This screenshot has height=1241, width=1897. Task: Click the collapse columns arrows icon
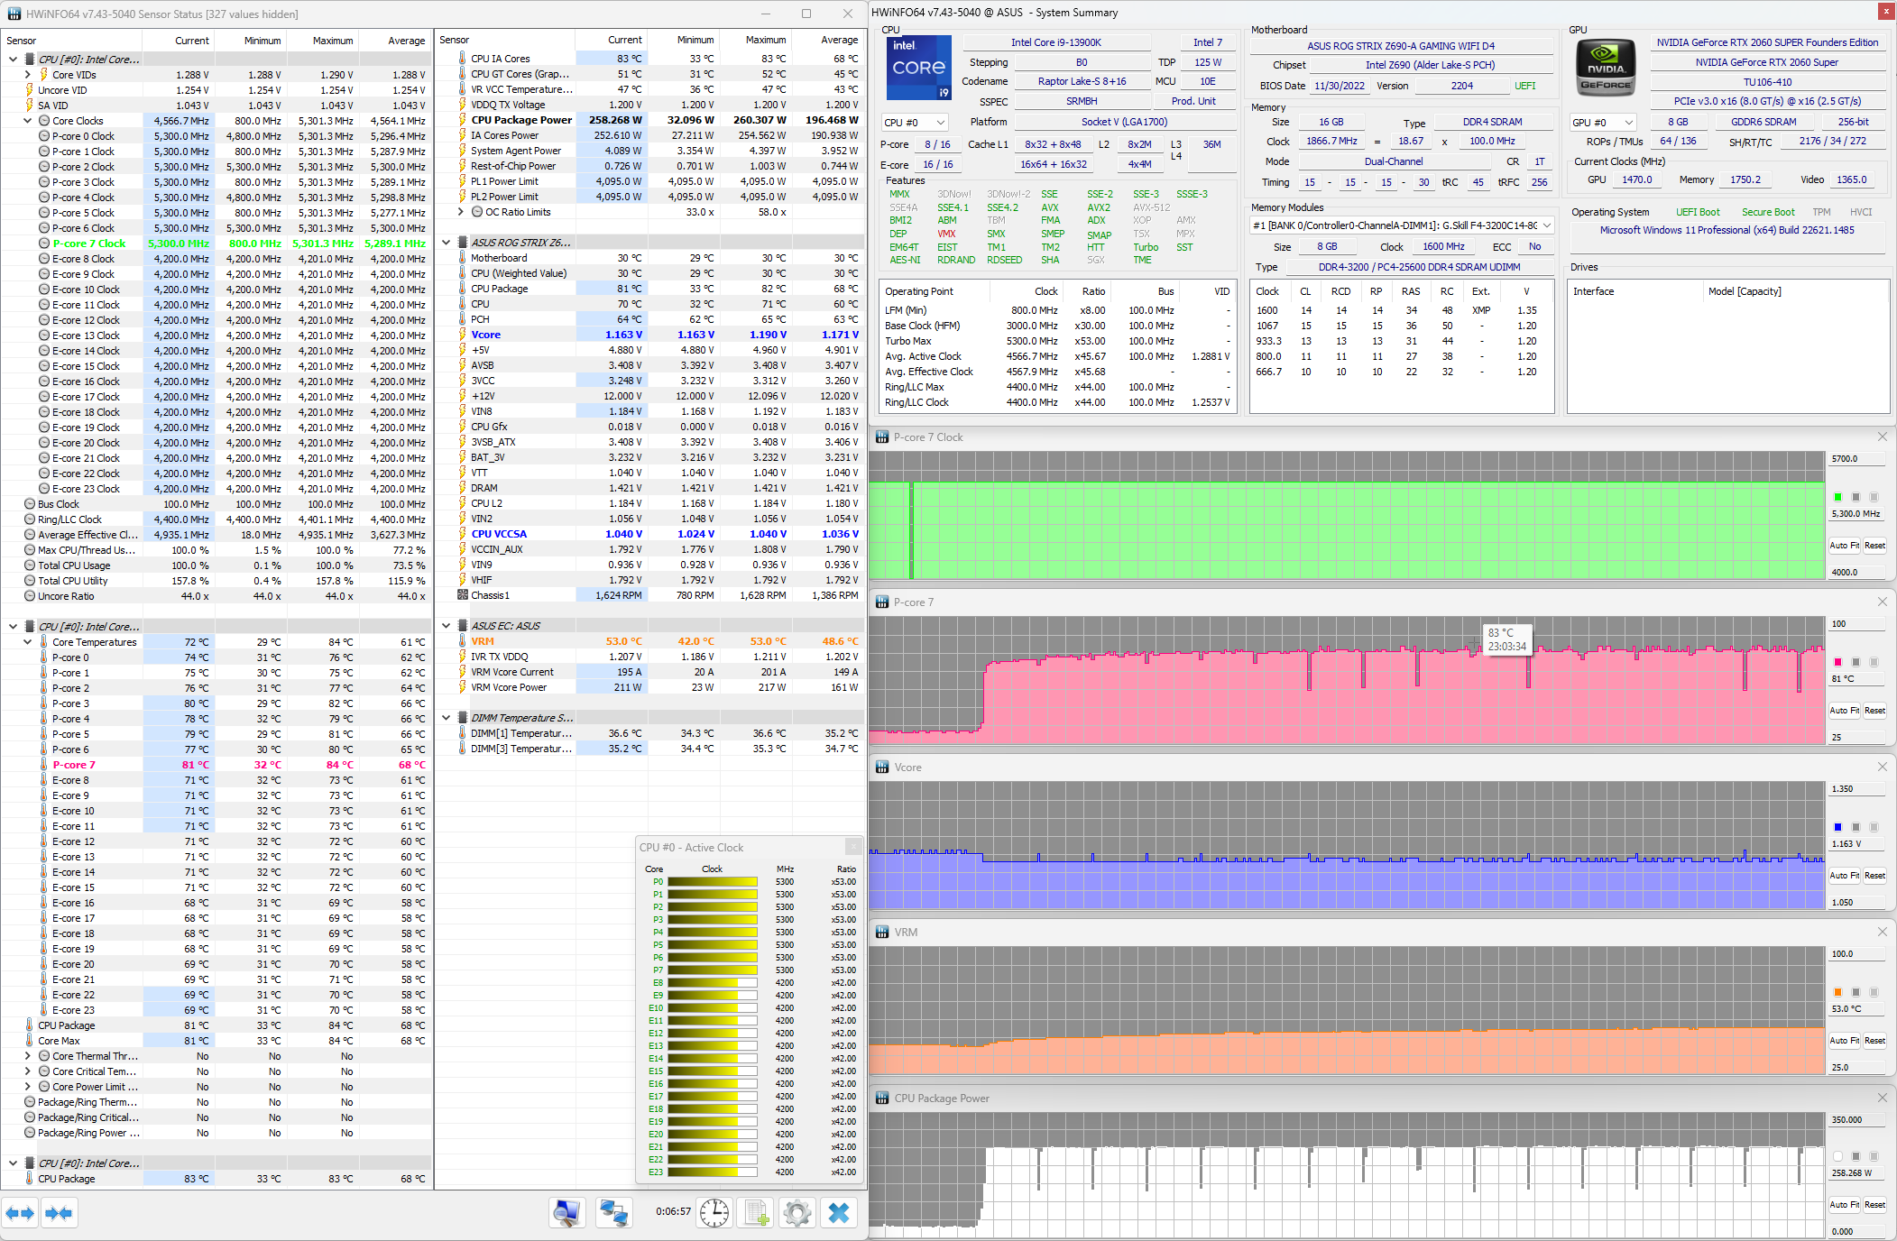pos(59,1213)
